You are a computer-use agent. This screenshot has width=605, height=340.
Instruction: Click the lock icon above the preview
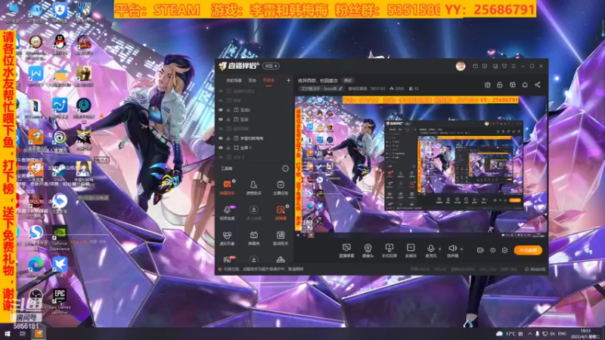pos(500,85)
